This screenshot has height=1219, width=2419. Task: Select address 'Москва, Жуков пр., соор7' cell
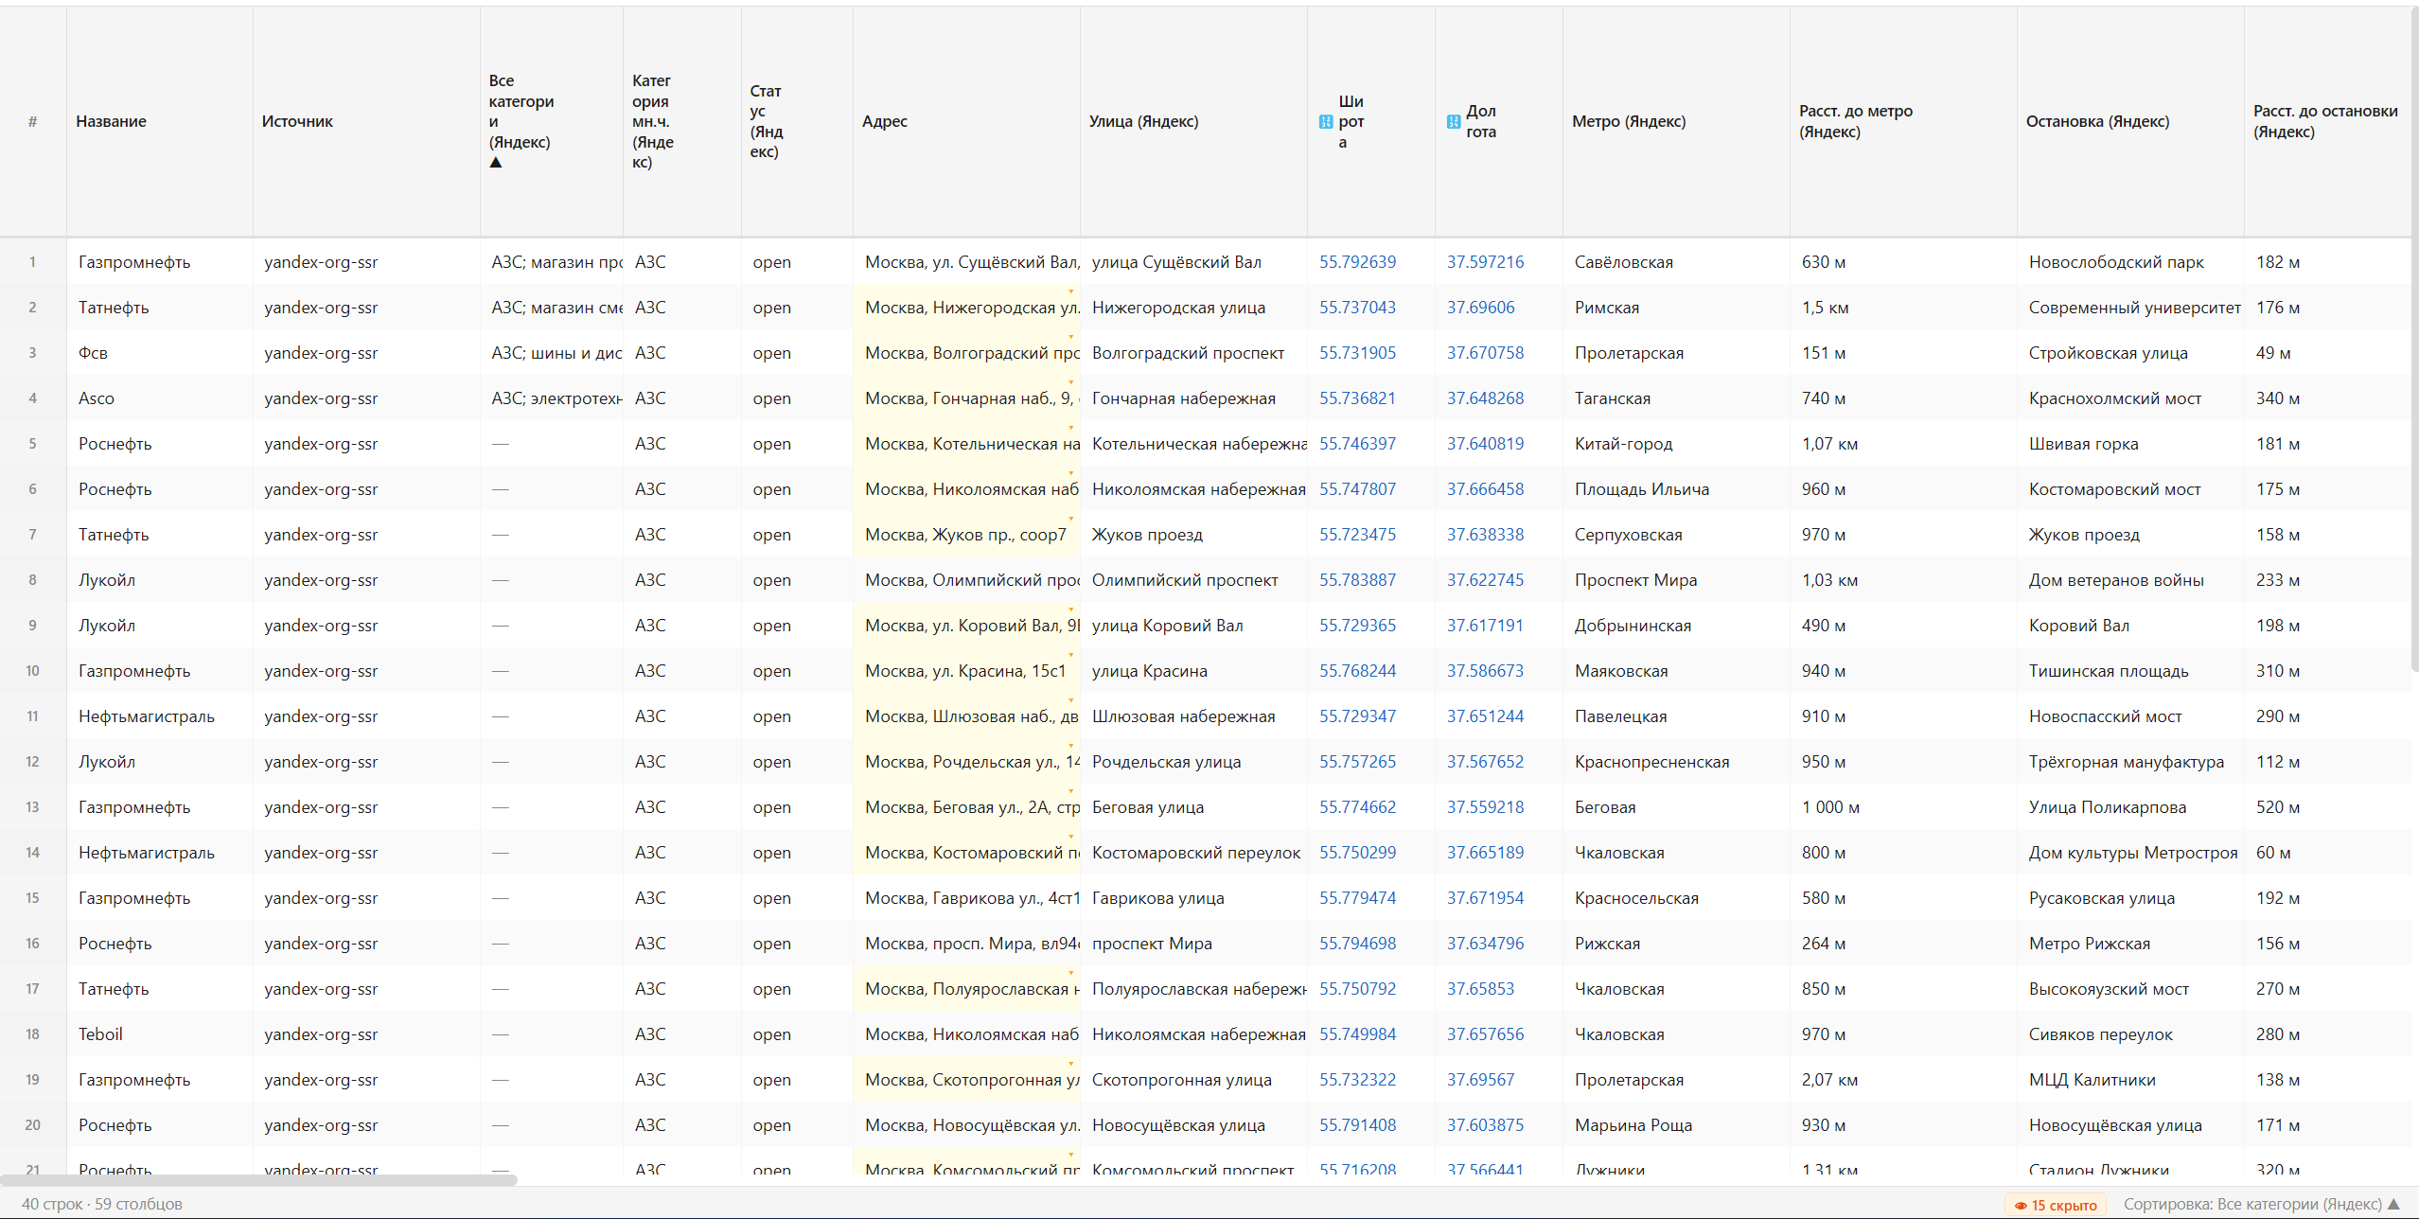966,535
